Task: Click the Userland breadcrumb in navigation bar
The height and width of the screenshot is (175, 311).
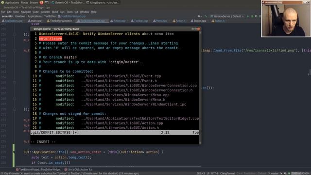Action: click(20, 16)
